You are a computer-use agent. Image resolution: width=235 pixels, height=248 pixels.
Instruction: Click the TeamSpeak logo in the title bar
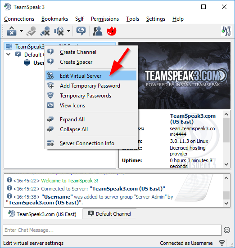click(x=8, y=7)
